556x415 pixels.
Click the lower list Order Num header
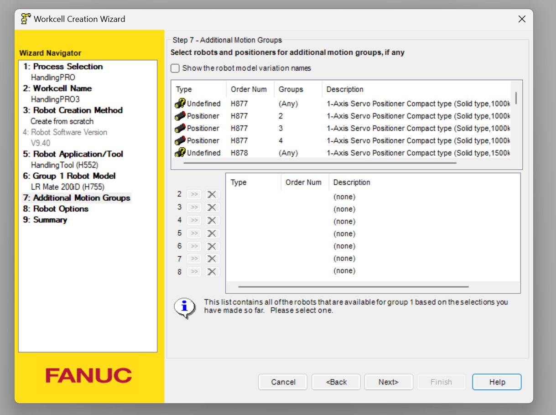[305, 182]
